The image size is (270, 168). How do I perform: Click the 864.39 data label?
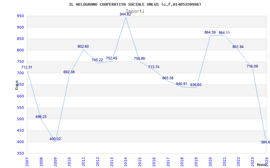click(x=210, y=32)
